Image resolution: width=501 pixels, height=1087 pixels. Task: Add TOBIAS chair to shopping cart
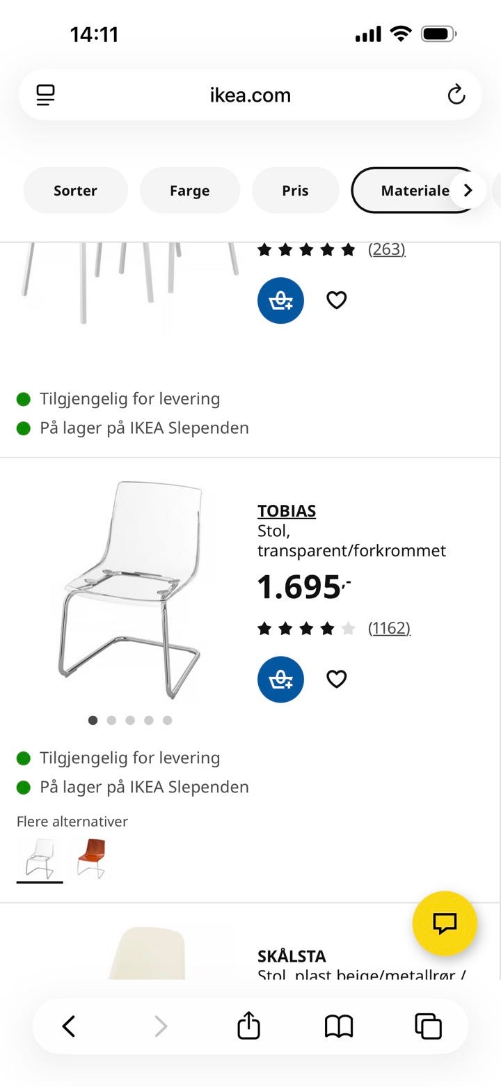[280, 679]
